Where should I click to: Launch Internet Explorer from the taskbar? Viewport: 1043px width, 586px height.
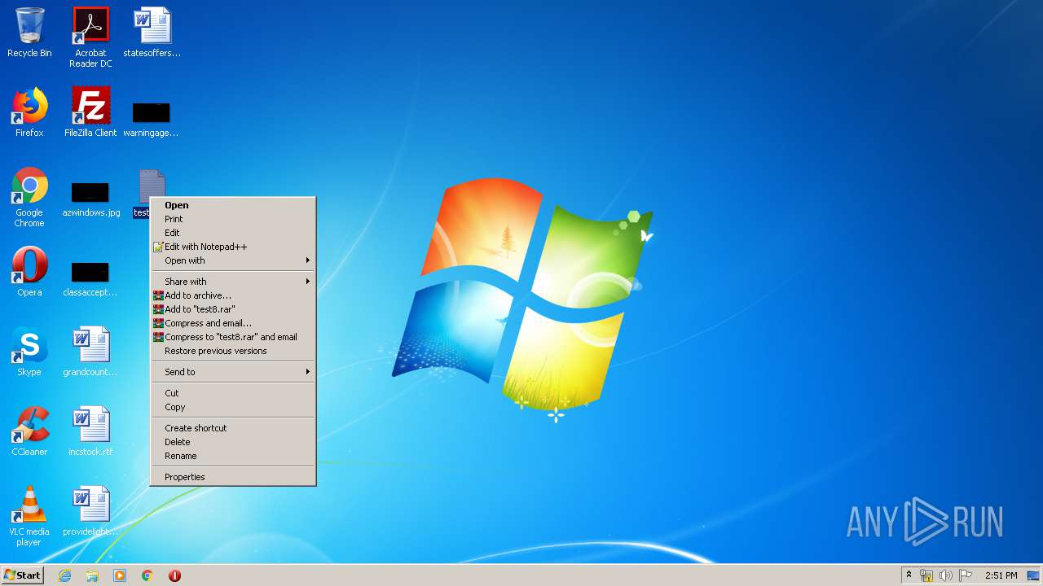(64, 575)
